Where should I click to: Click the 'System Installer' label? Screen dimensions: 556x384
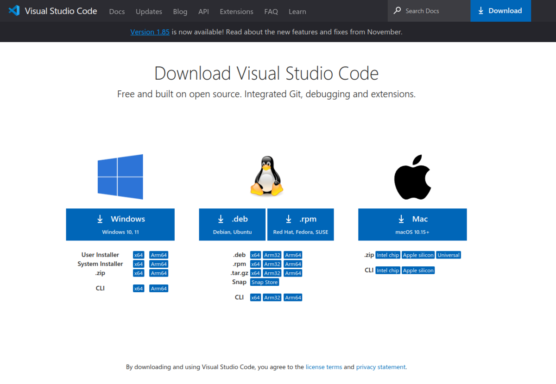(100, 264)
